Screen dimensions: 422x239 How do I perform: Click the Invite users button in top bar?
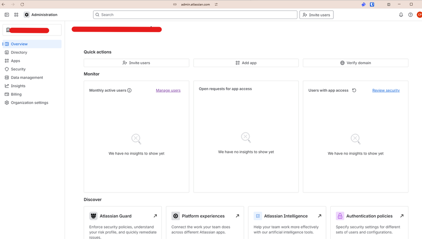[316, 15]
